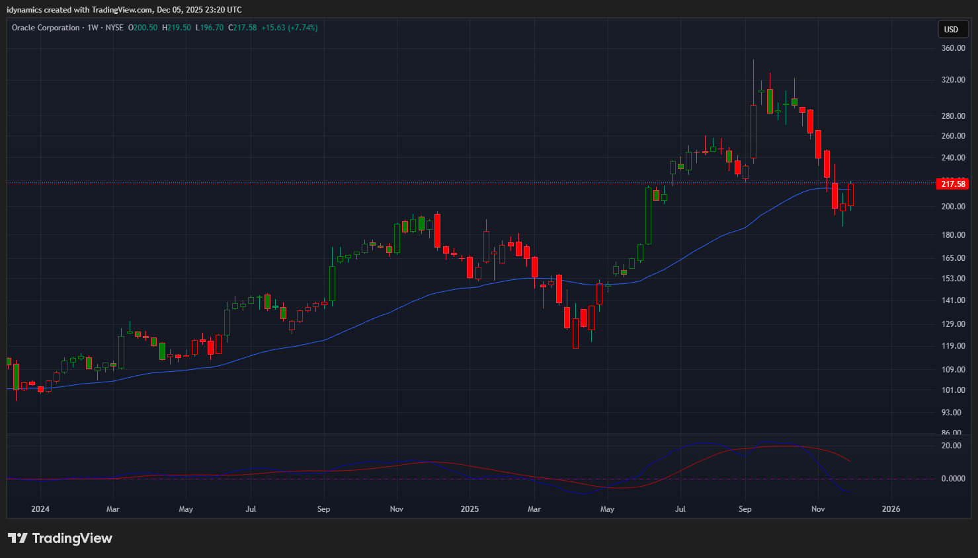The image size is (978, 558).
Task: Click the 2025 label on time axis
Action: click(x=469, y=509)
